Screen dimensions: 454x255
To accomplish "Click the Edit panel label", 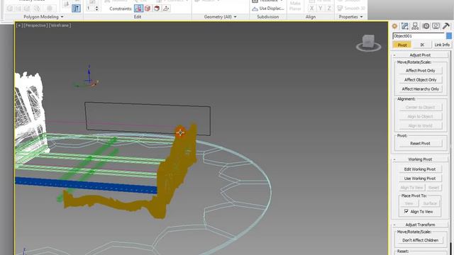I will (x=138, y=17).
